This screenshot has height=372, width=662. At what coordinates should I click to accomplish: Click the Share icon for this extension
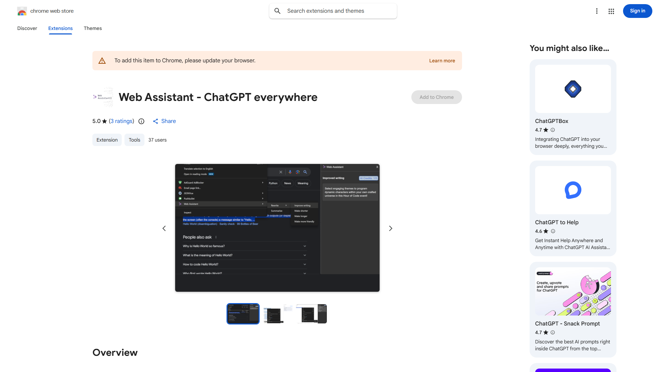(x=156, y=121)
